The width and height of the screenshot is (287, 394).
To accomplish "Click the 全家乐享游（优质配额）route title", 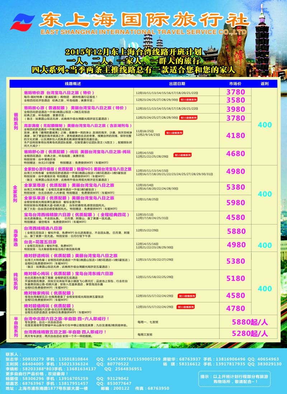I will coord(69,198).
